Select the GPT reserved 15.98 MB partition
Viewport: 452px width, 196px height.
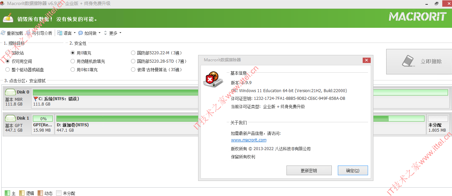pyautogui.click(x=43, y=124)
